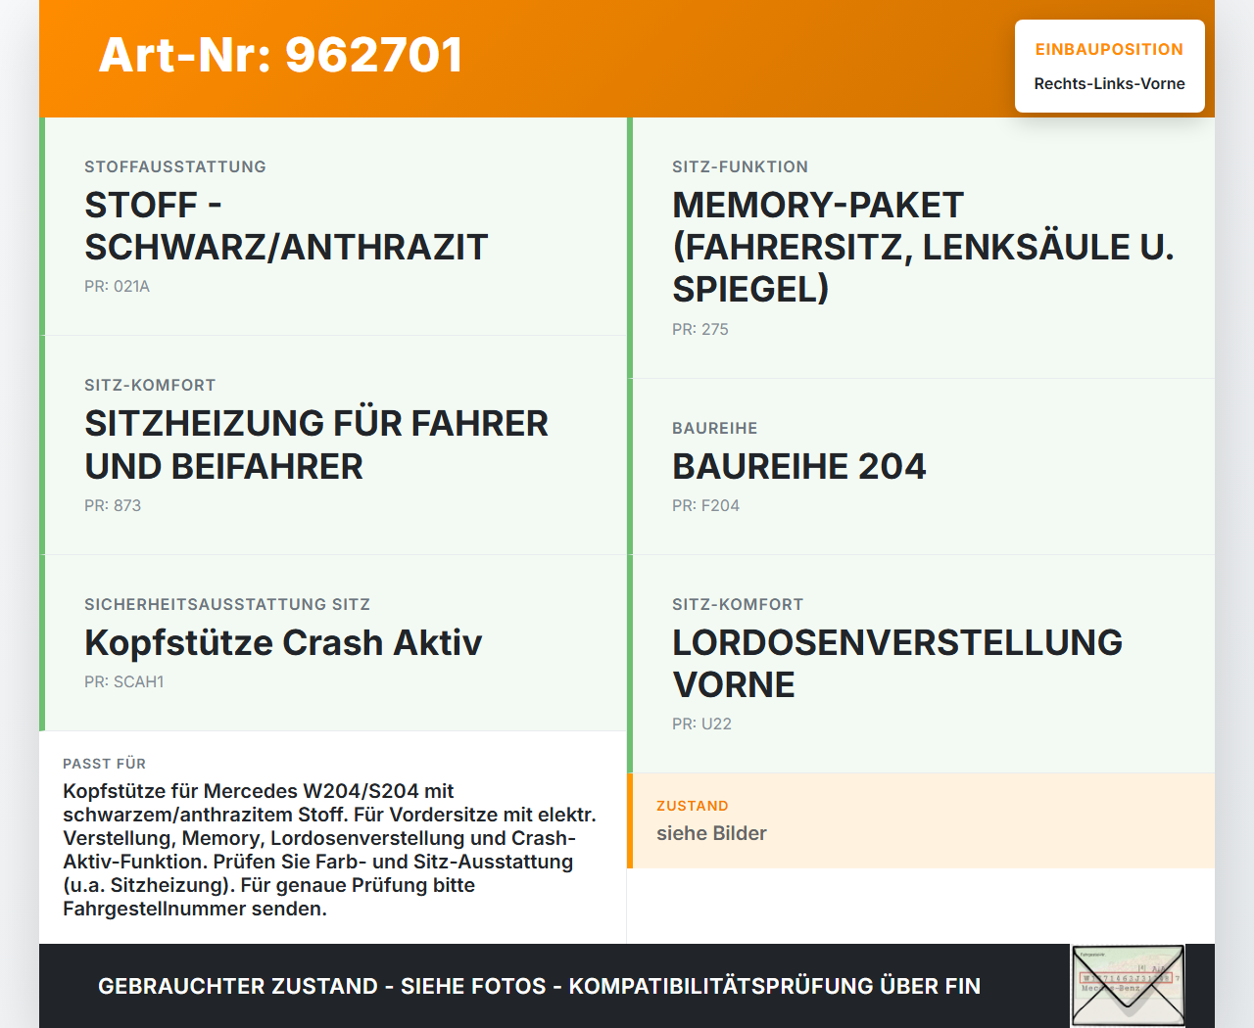Select the PR: SCAH1 code

[x=124, y=681]
